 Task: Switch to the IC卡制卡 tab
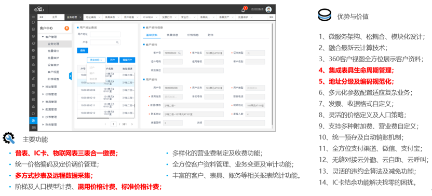point(148,17)
